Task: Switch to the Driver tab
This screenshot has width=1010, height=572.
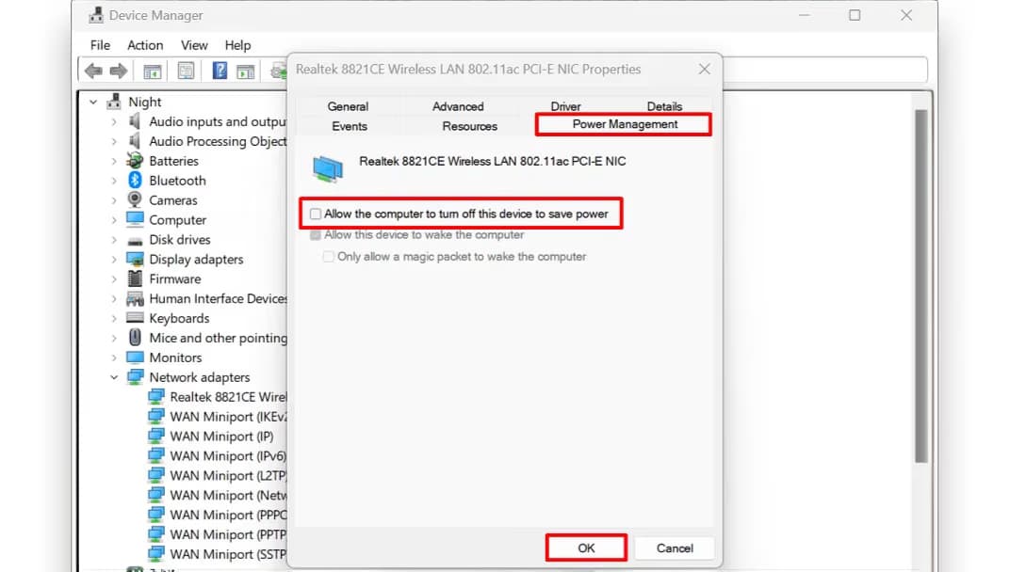Action: coord(565,106)
